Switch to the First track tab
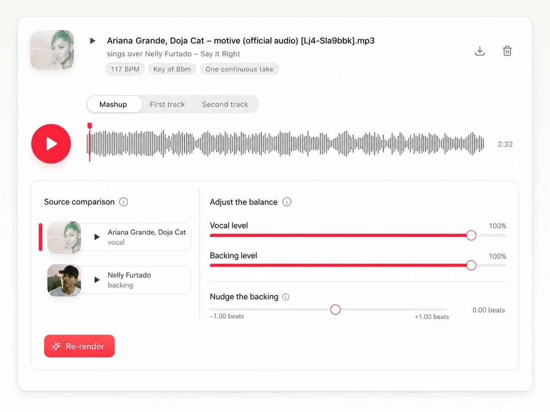 pyautogui.click(x=167, y=104)
